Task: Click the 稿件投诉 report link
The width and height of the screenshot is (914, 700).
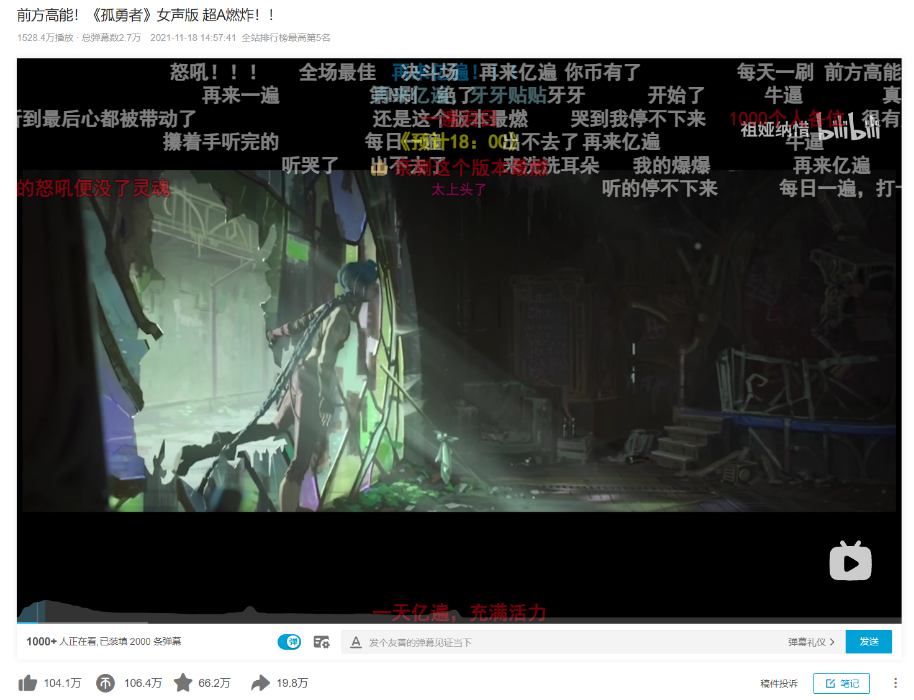Action: click(779, 683)
